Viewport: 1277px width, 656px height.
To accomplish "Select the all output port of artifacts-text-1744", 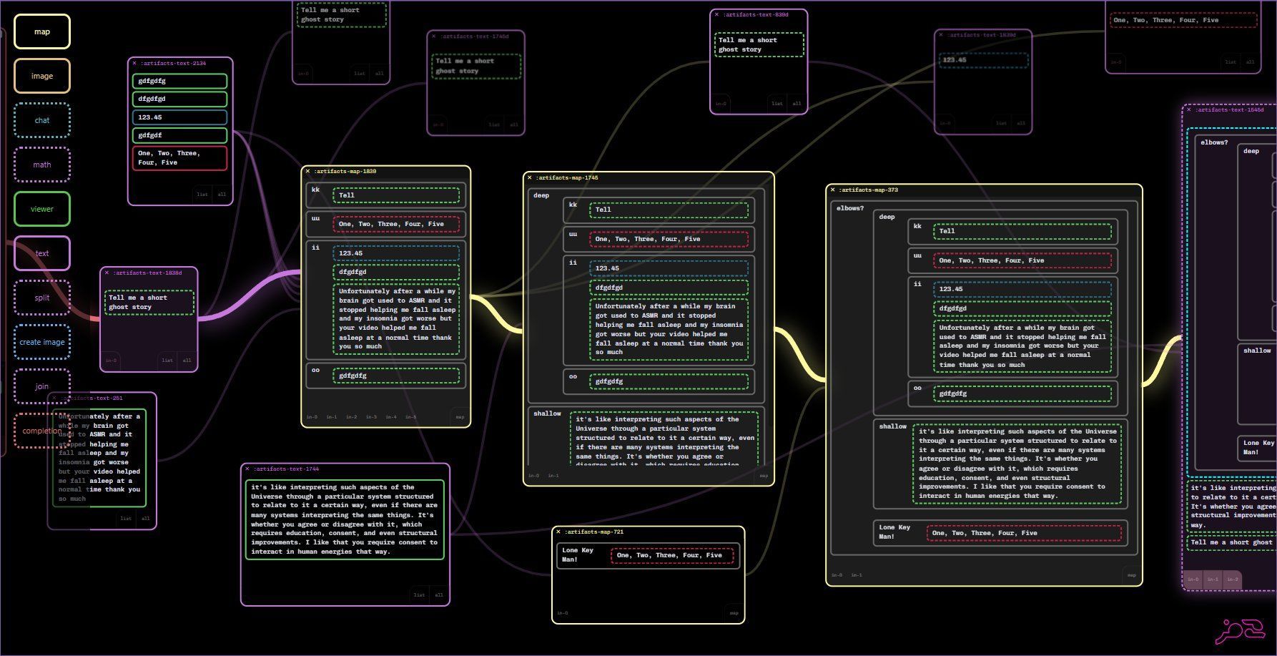I will click(x=439, y=595).
